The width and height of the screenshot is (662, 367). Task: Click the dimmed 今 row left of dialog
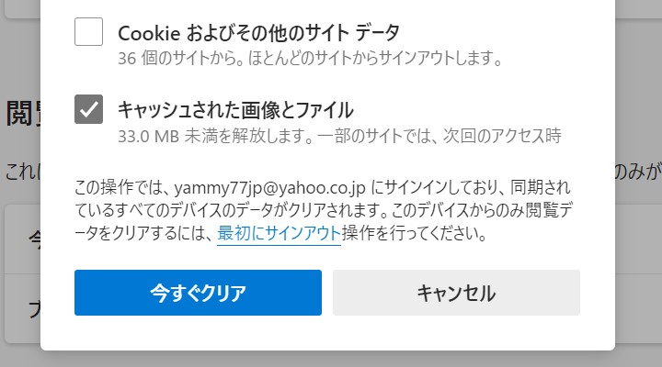click(22, 239)
